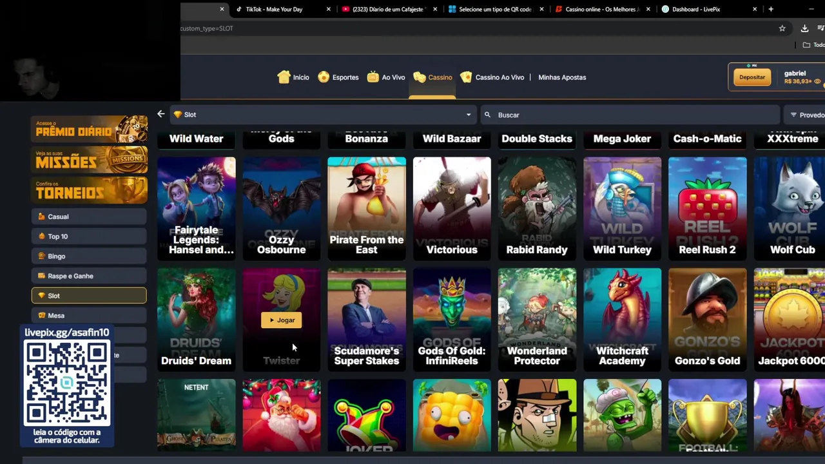Switch to Cassino online tab
The height and width of the screenshot is (464, 825).
[x=602, y=9]
